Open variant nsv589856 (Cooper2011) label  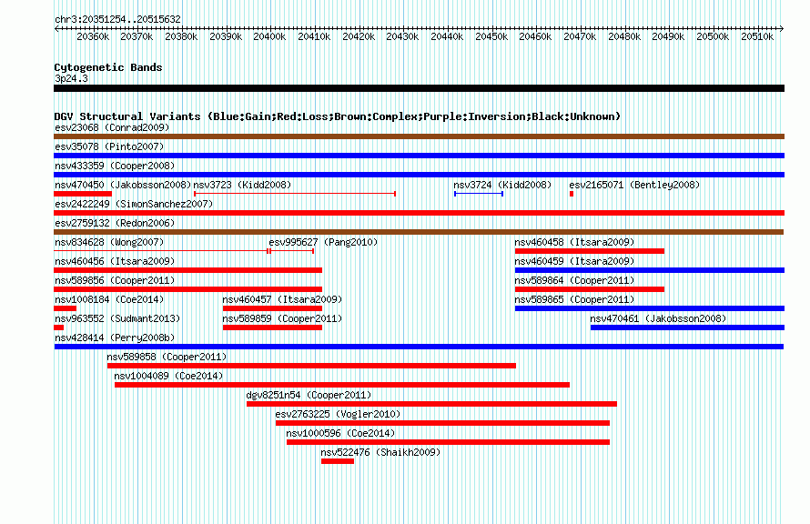click(115, 280)
